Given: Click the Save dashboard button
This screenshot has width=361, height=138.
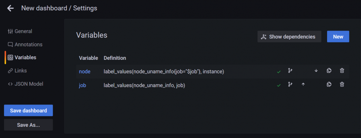Looking at the screenshot, I should 28,111.
